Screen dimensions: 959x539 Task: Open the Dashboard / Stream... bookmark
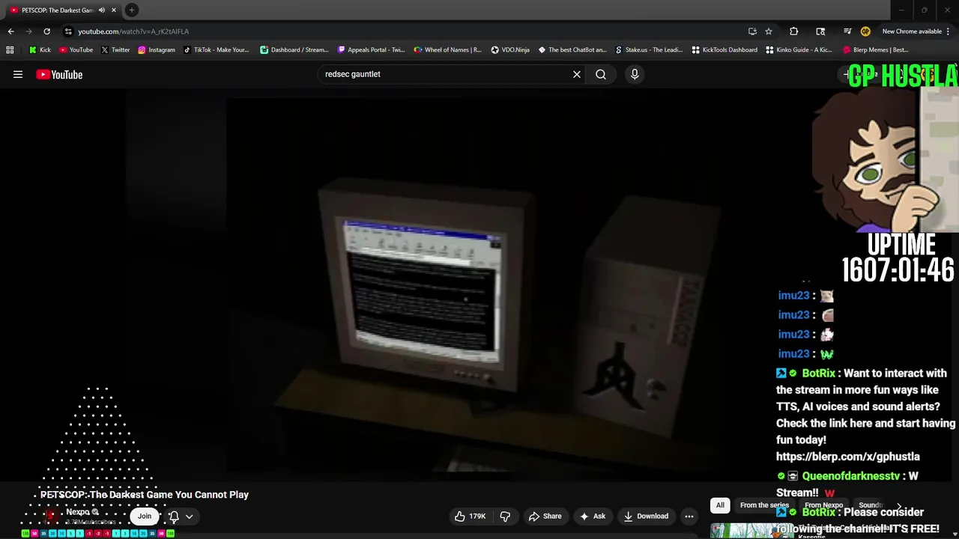[294, 50]
